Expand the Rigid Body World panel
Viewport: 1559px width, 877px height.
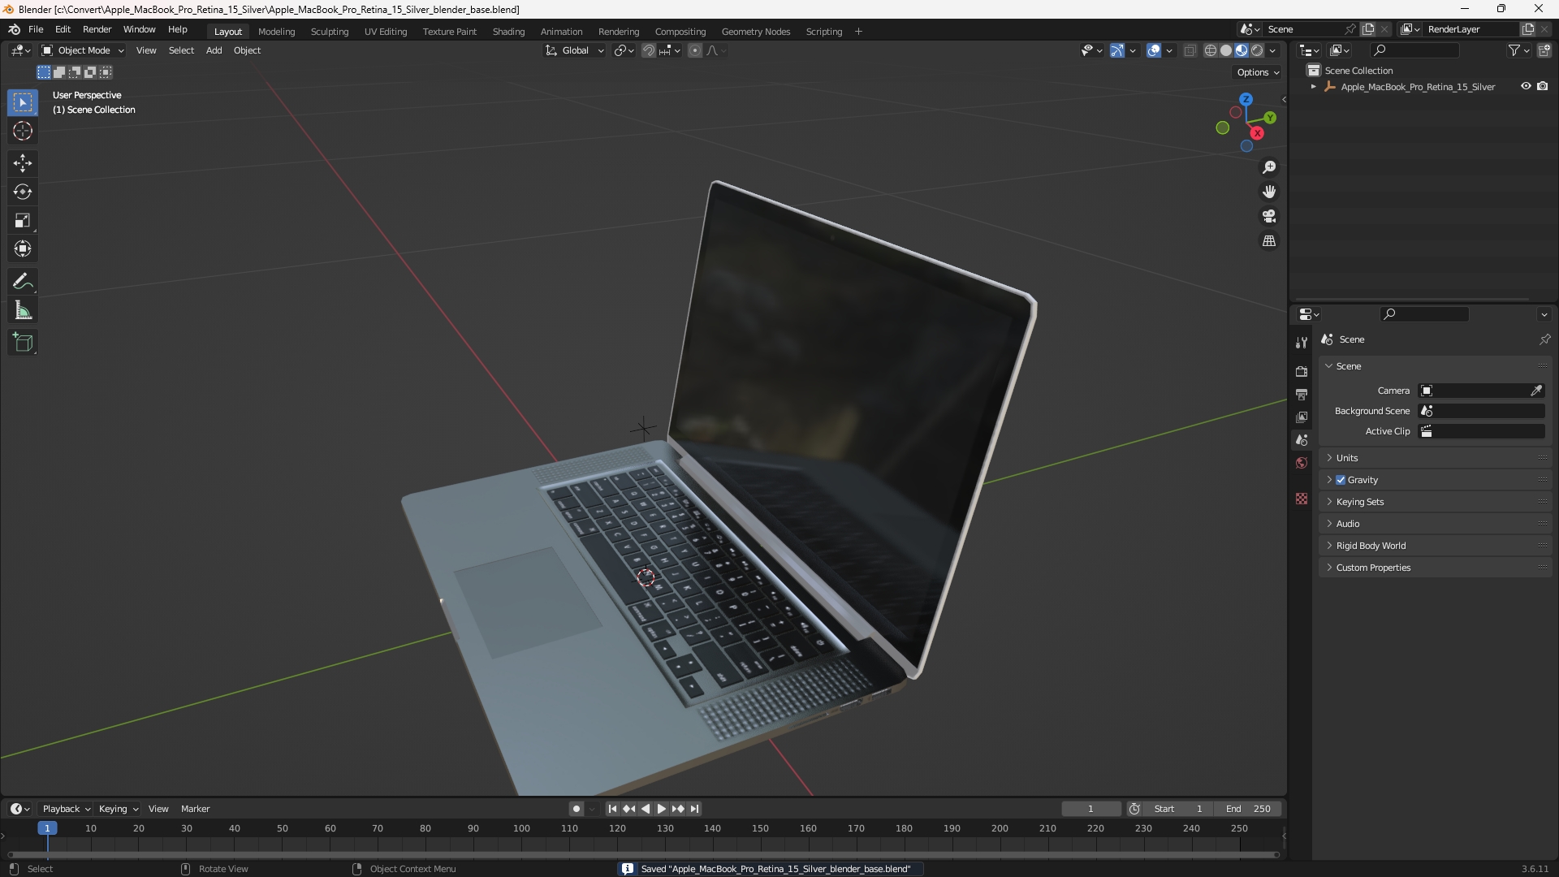click(x=1435, y=546)
